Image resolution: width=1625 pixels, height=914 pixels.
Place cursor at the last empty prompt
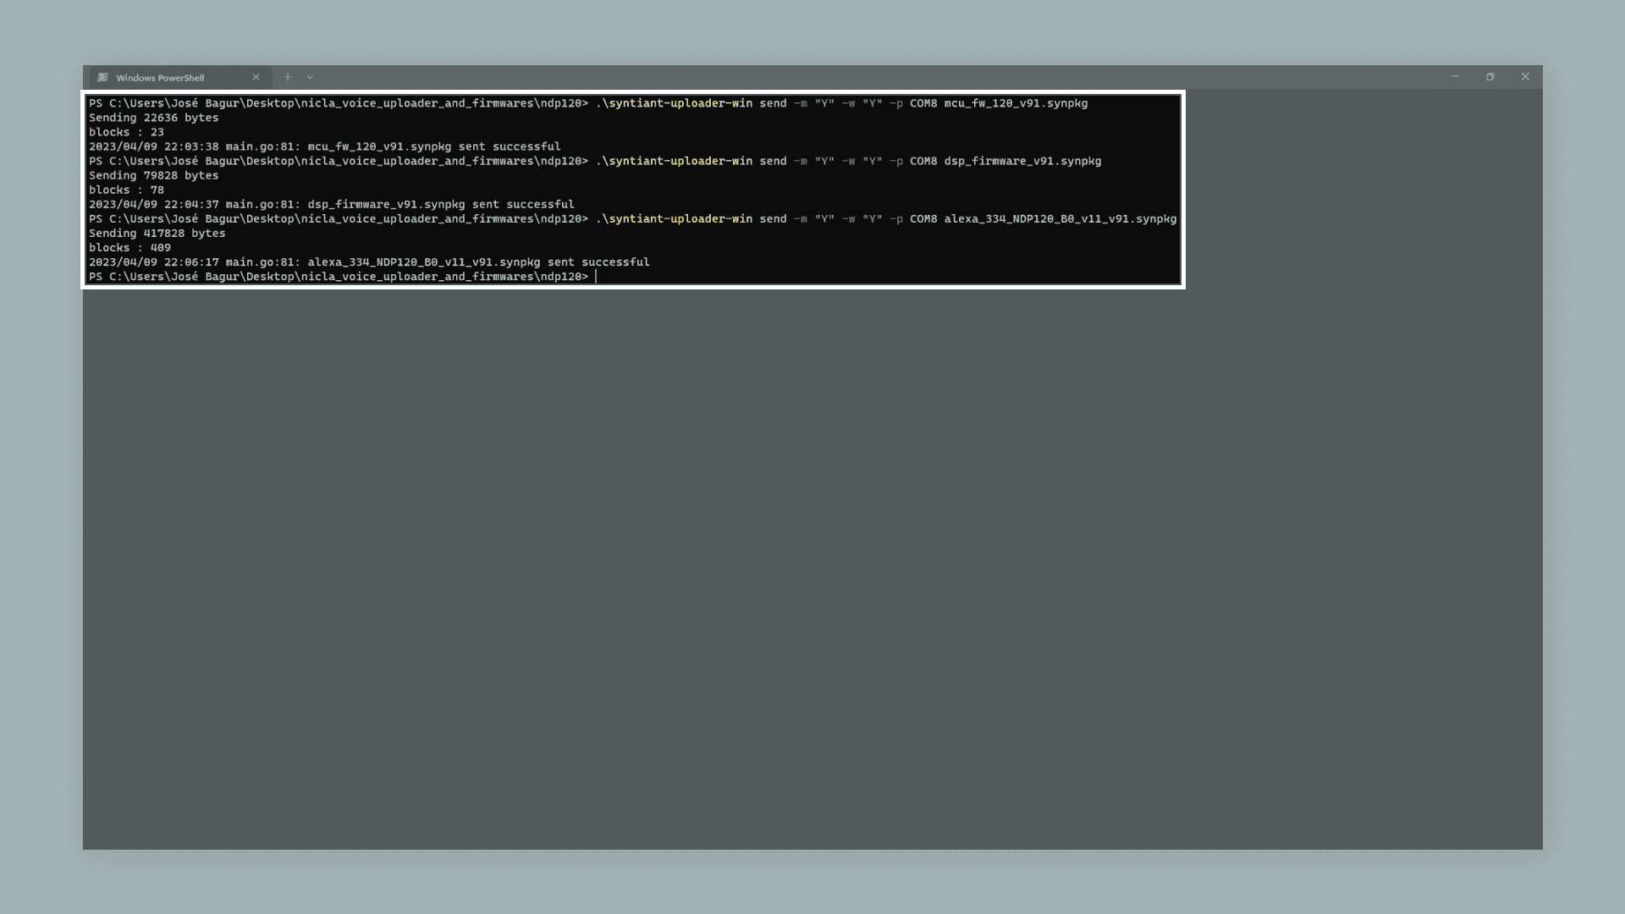tap(596, 277)
